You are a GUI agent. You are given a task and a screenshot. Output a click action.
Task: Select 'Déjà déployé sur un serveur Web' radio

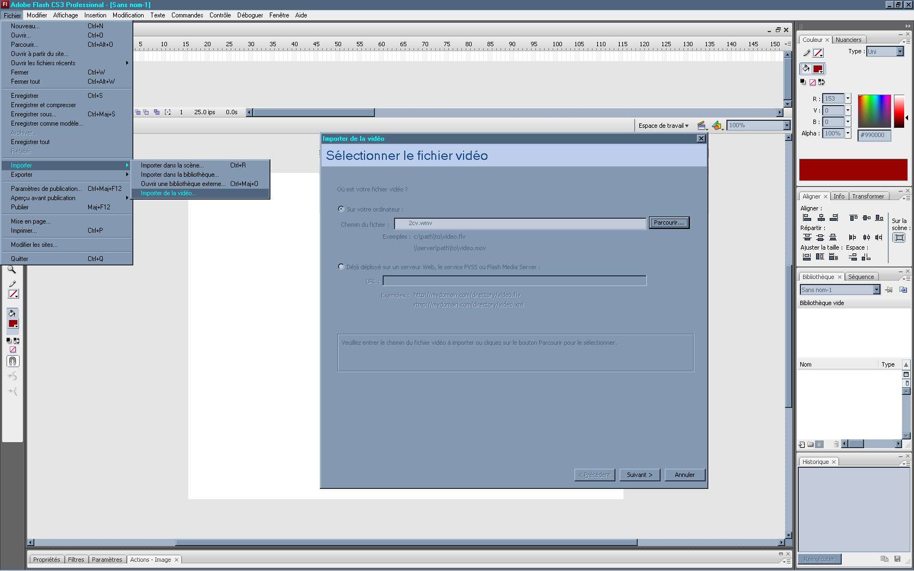click(x=341, y=266)
